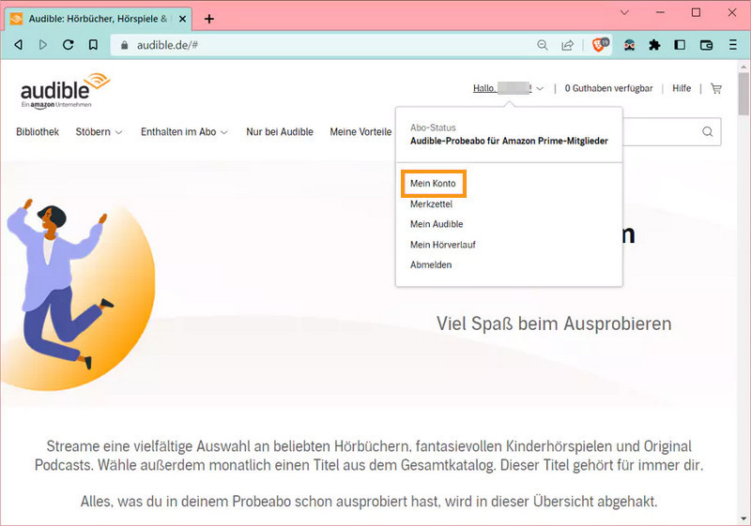Viewport: 751px width, 526px height.
Task: Click the padlock site security icon
Action: 125,45
